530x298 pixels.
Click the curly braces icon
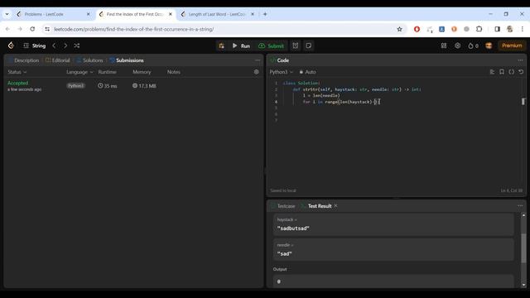click(512, 72)
